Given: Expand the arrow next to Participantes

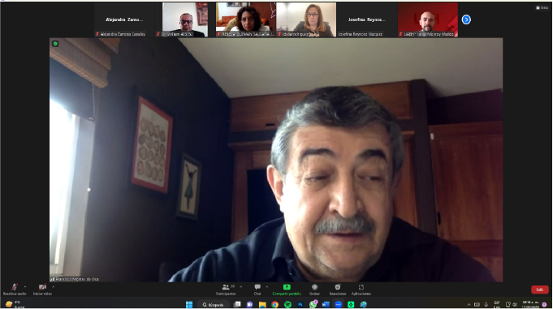Looking at the screenshot, I should [x=241, y=287].
